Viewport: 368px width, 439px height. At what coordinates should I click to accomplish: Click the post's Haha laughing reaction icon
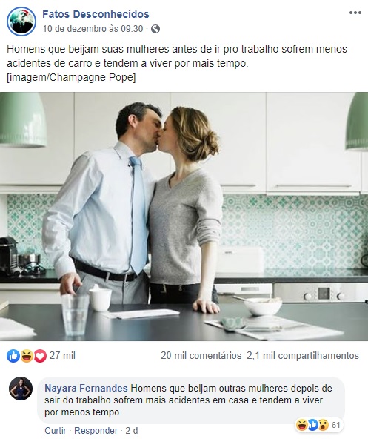click(27, 356)
